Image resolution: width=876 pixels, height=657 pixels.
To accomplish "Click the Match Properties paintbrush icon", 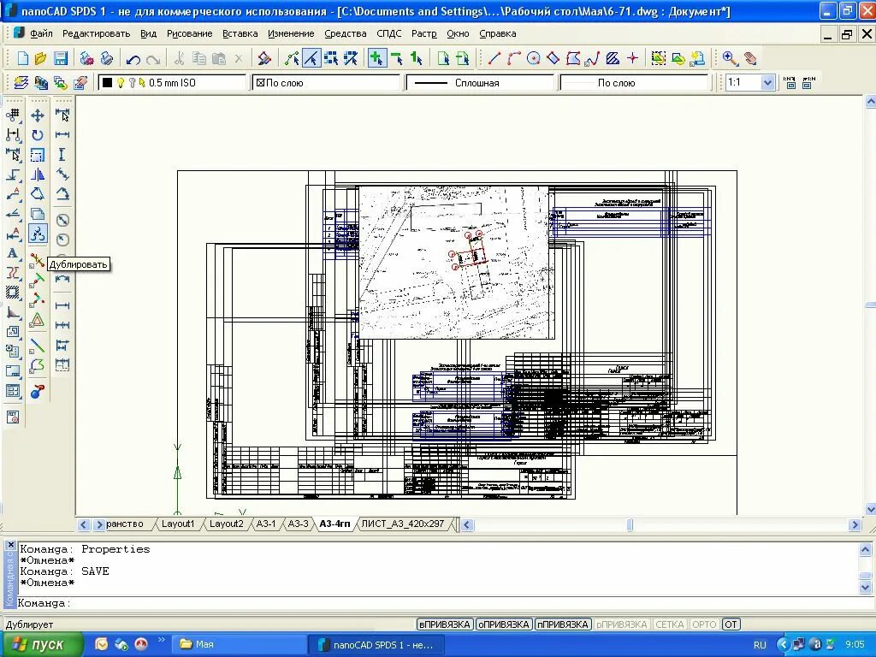I will pyautogui.click(x=264, y=58).
